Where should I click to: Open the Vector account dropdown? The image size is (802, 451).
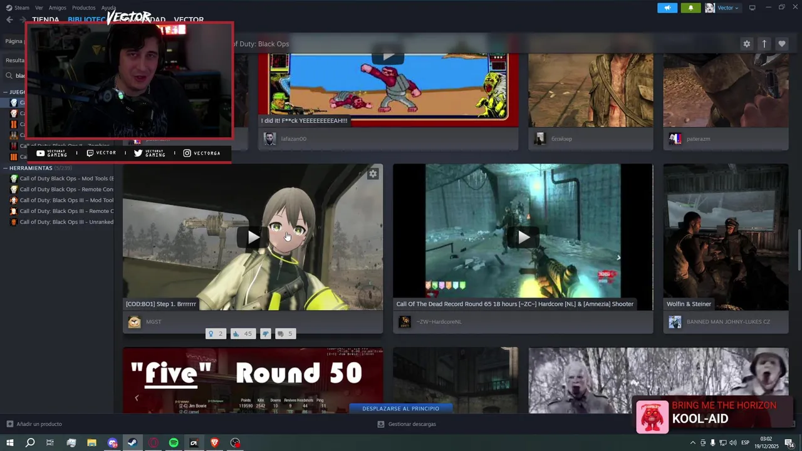(728, 8)
